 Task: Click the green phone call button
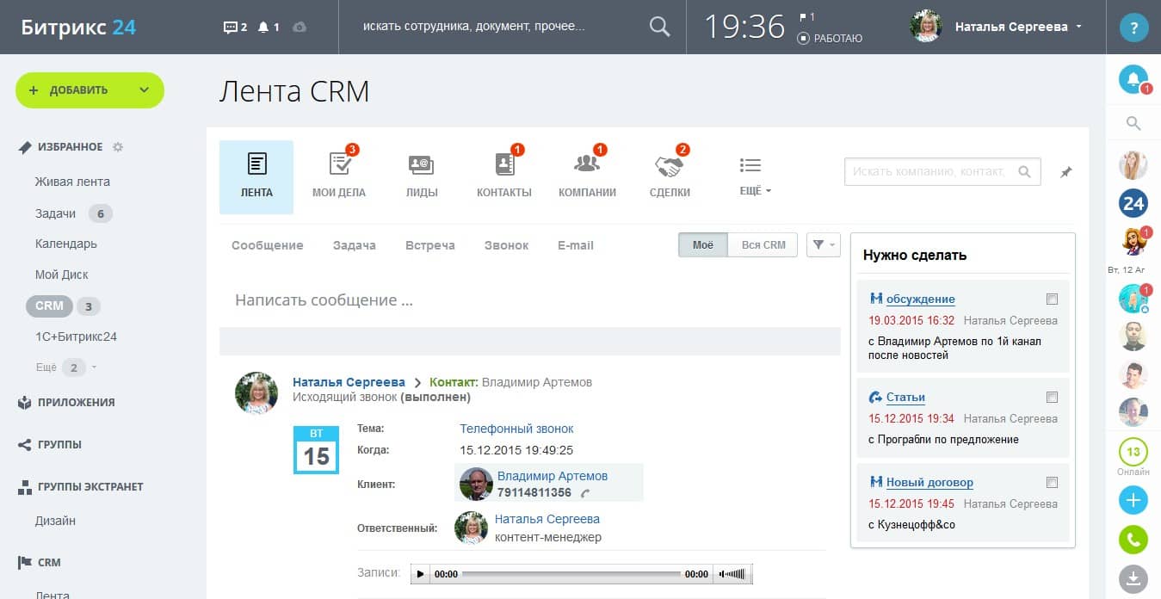(1133, 540)
